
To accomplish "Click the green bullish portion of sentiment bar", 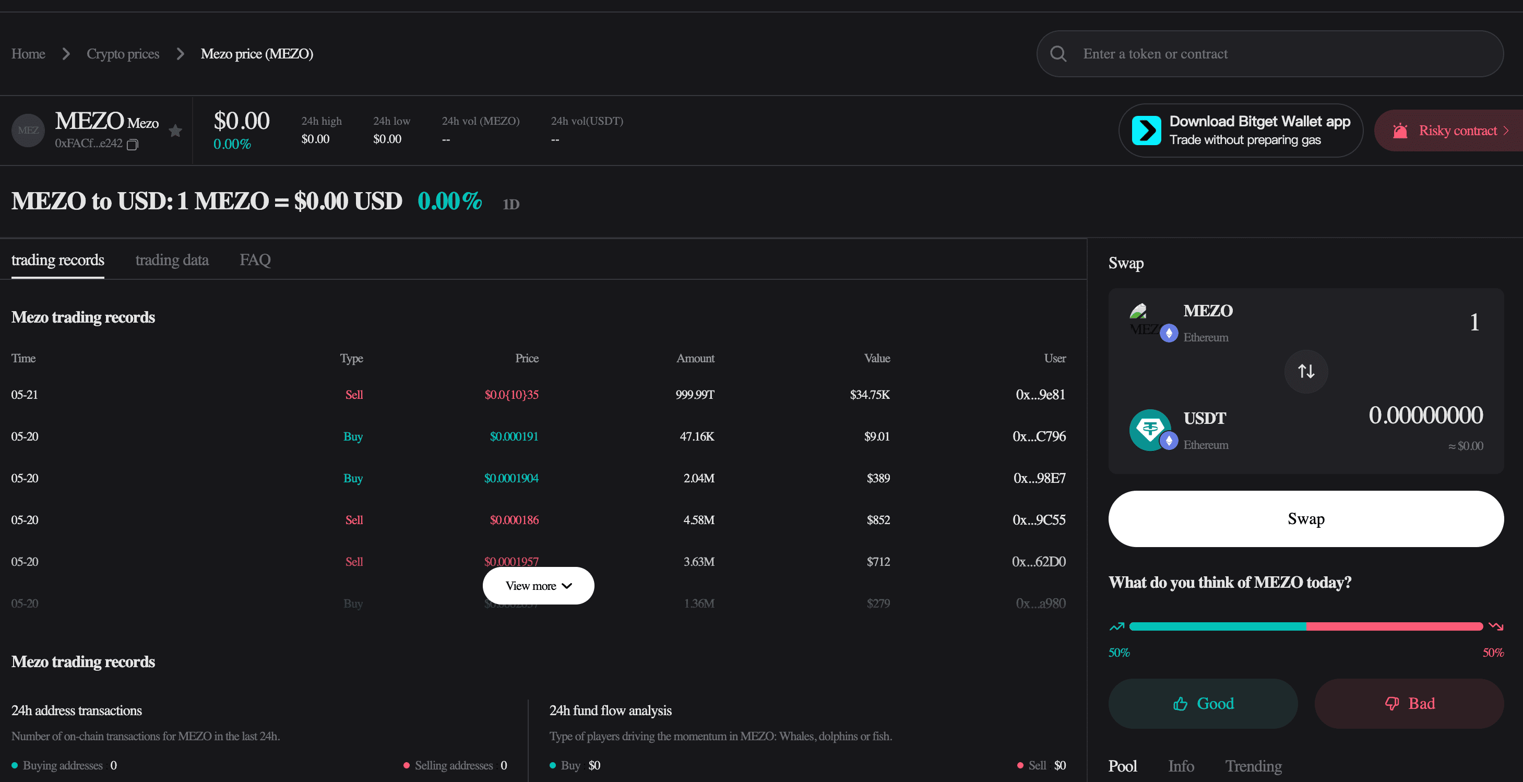I will 1217,626.
